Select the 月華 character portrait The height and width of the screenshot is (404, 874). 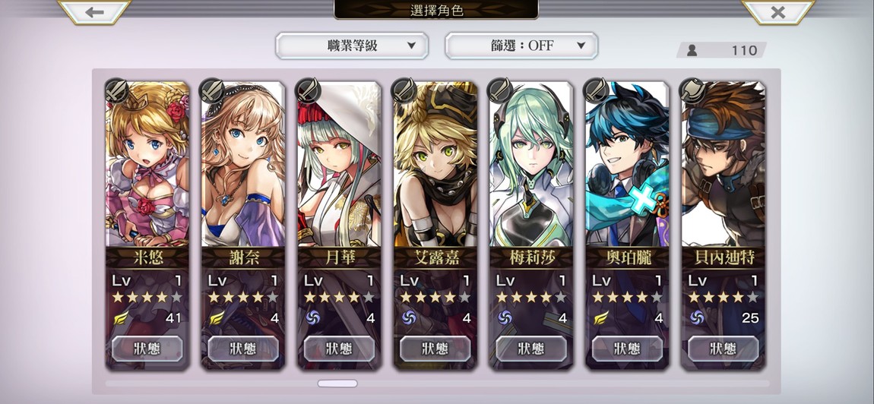(340, 164)
